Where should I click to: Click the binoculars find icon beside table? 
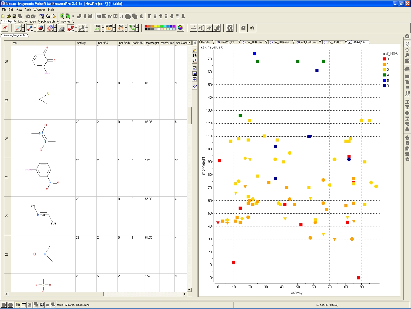(x=195, y=56)
